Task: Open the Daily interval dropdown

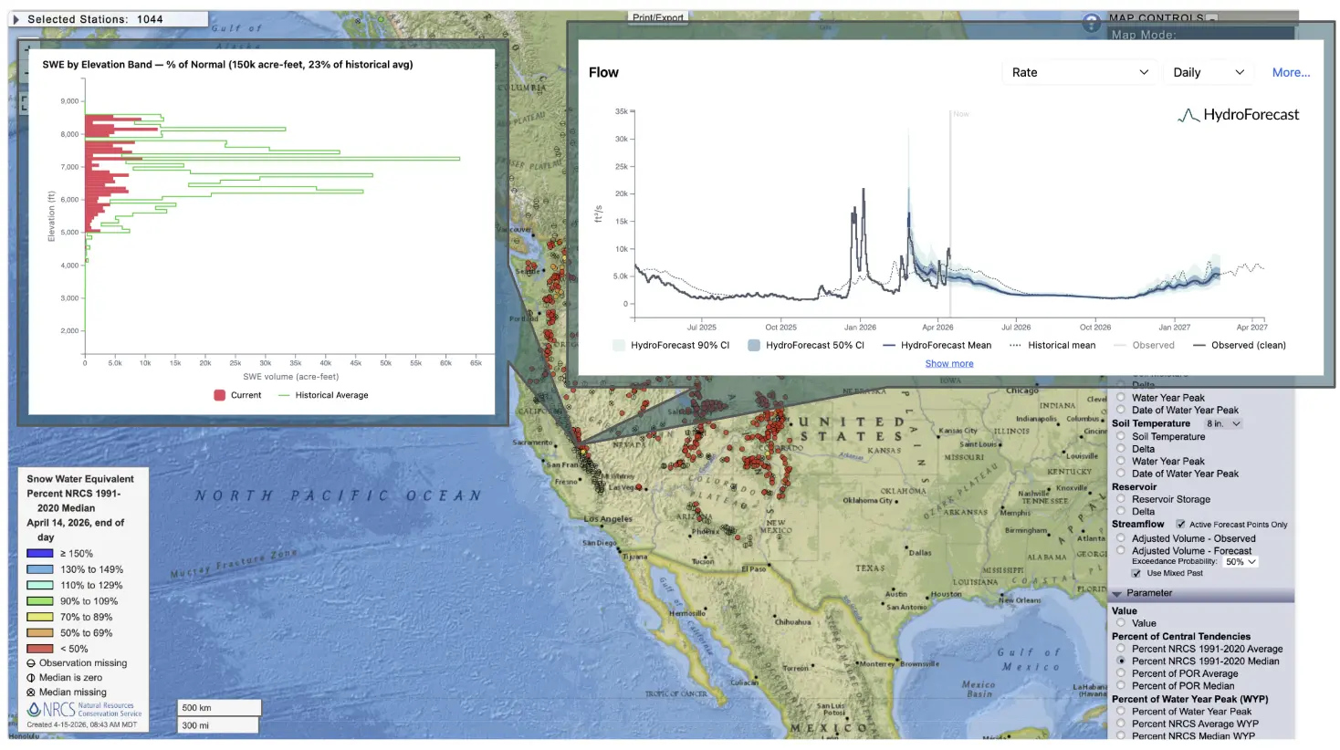Action: point(1209,72)
